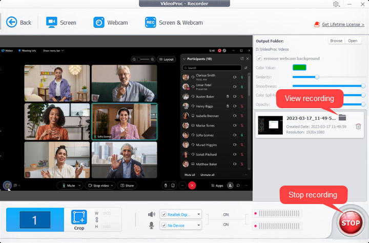Click the Webex zoom slider
Screen dimensions: 369x243
[x=143, y=59]
